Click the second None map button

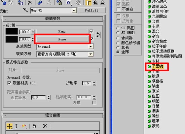[x=62, y=39]
